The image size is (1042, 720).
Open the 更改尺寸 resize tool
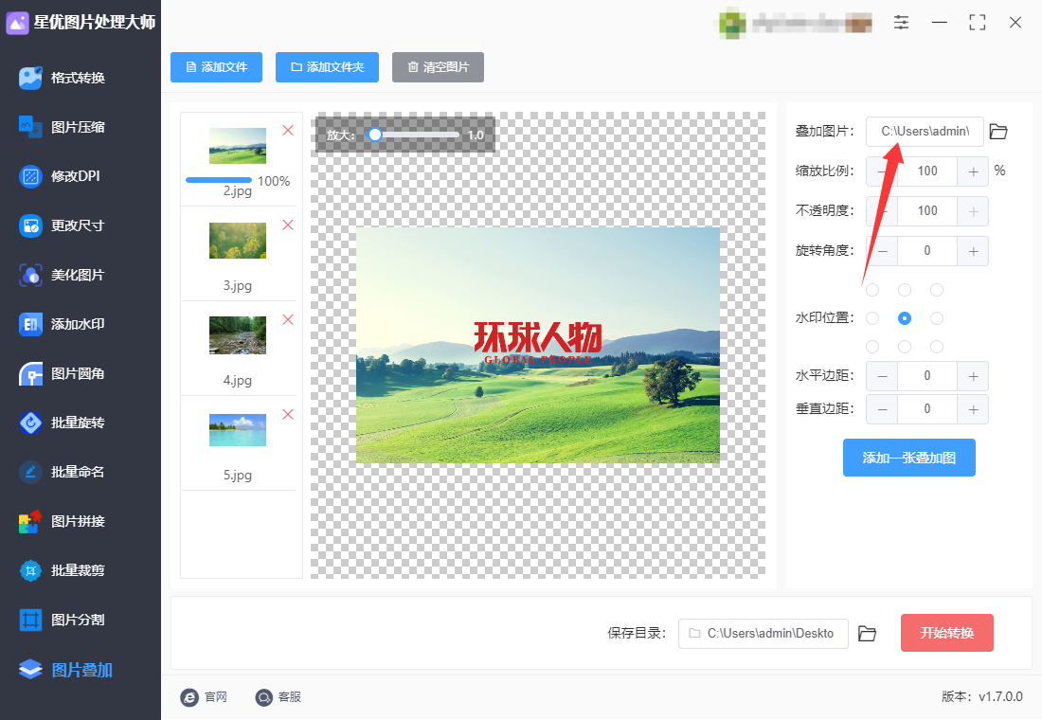click(x=62, y=225)
